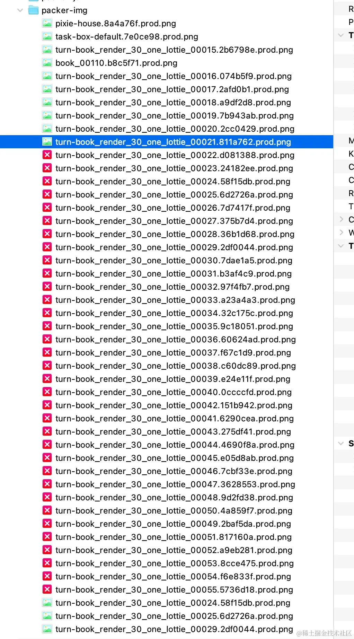354x639 pixels.
Task: Click red X icon of lottie_00048.9d2fd38 file
Action: point(47,498)
